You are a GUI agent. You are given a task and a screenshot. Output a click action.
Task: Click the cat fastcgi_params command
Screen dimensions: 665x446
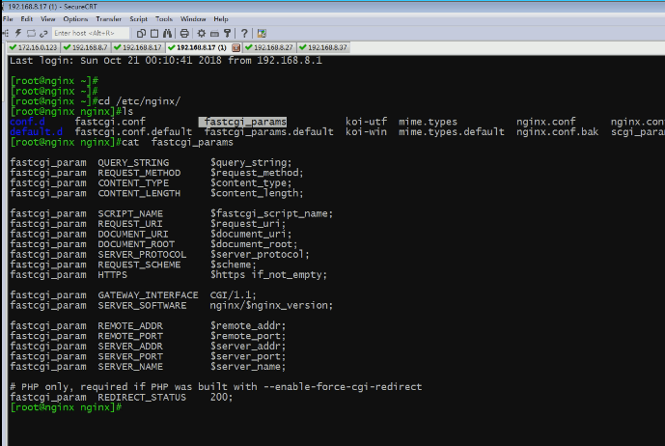[178, 142]
